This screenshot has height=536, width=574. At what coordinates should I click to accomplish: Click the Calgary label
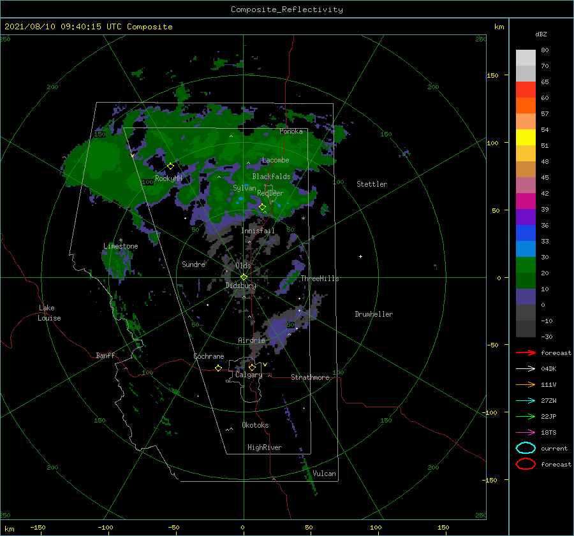point(249,375)
